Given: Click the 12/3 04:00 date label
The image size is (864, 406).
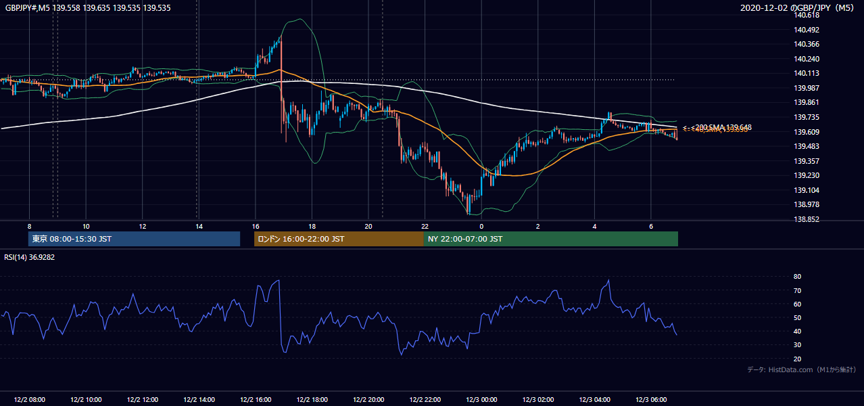Looking at the screenshot, I should (x=594, y=400).
